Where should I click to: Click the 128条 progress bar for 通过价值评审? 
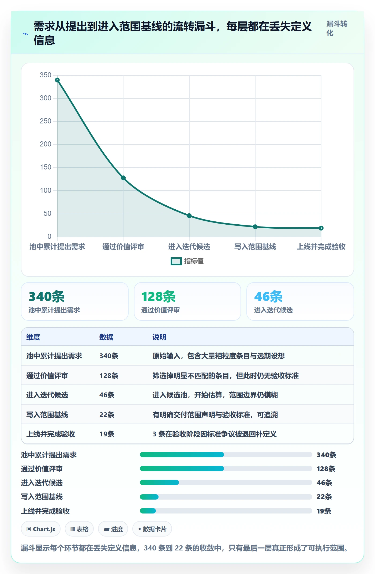click(x=226, y=469)
